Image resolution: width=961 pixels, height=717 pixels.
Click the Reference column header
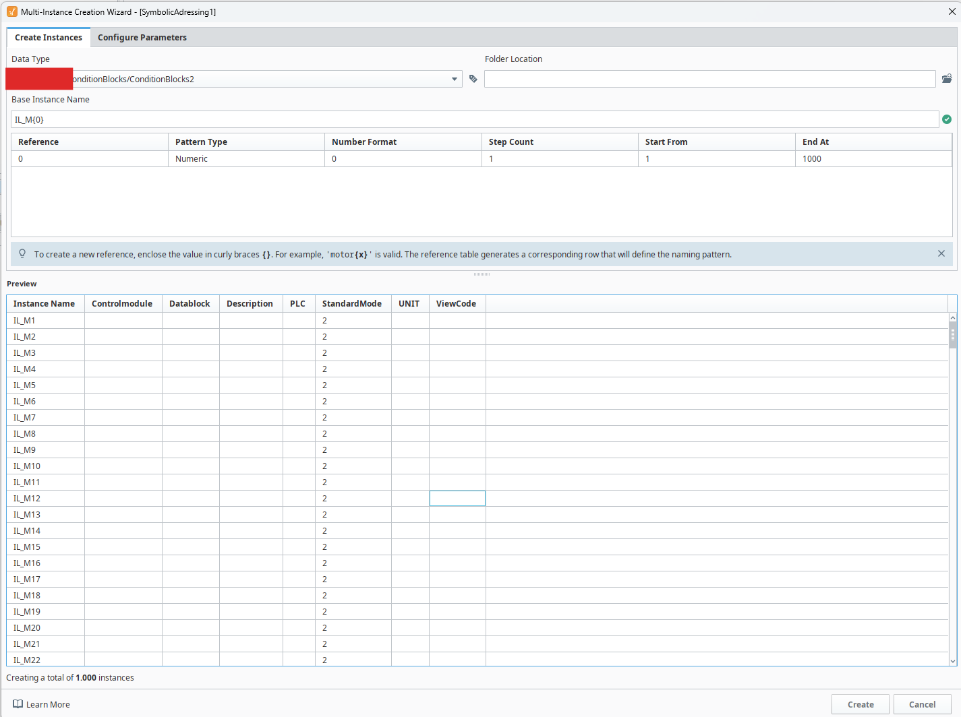pos(90,142)
